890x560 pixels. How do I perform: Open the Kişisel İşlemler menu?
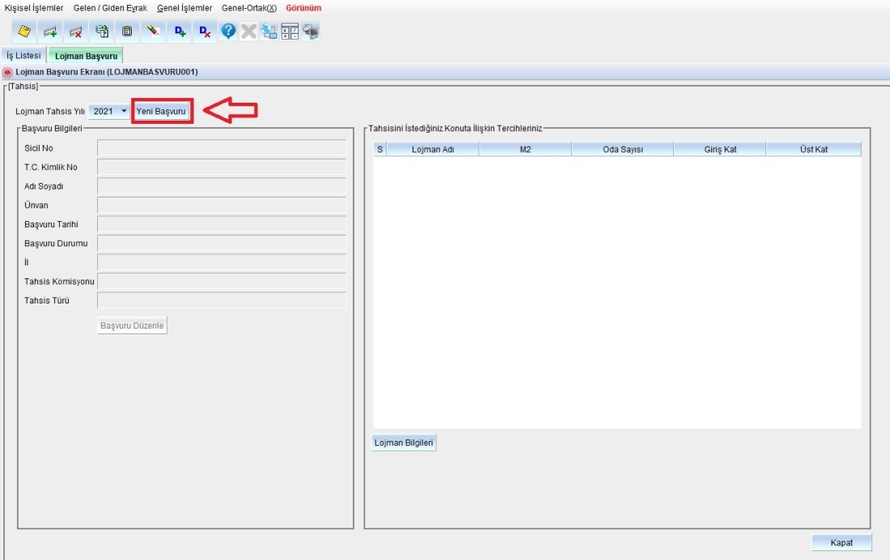[x=34, y=8]
